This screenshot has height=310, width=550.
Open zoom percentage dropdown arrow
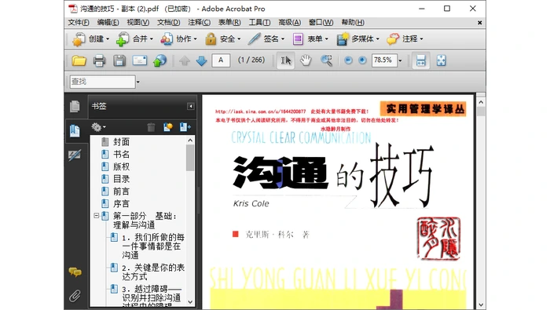coord(400,60)
